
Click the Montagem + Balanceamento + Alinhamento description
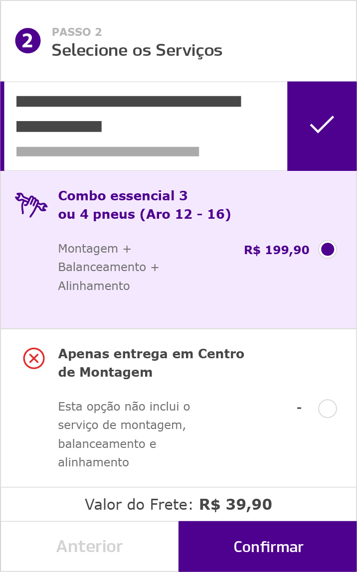[x=108, y=267]
